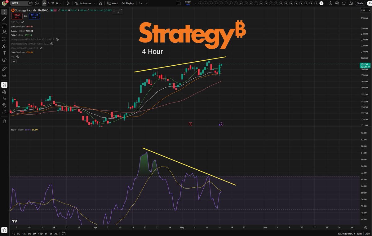Click the link drawings icon in left toolbar

coord(4,112)
